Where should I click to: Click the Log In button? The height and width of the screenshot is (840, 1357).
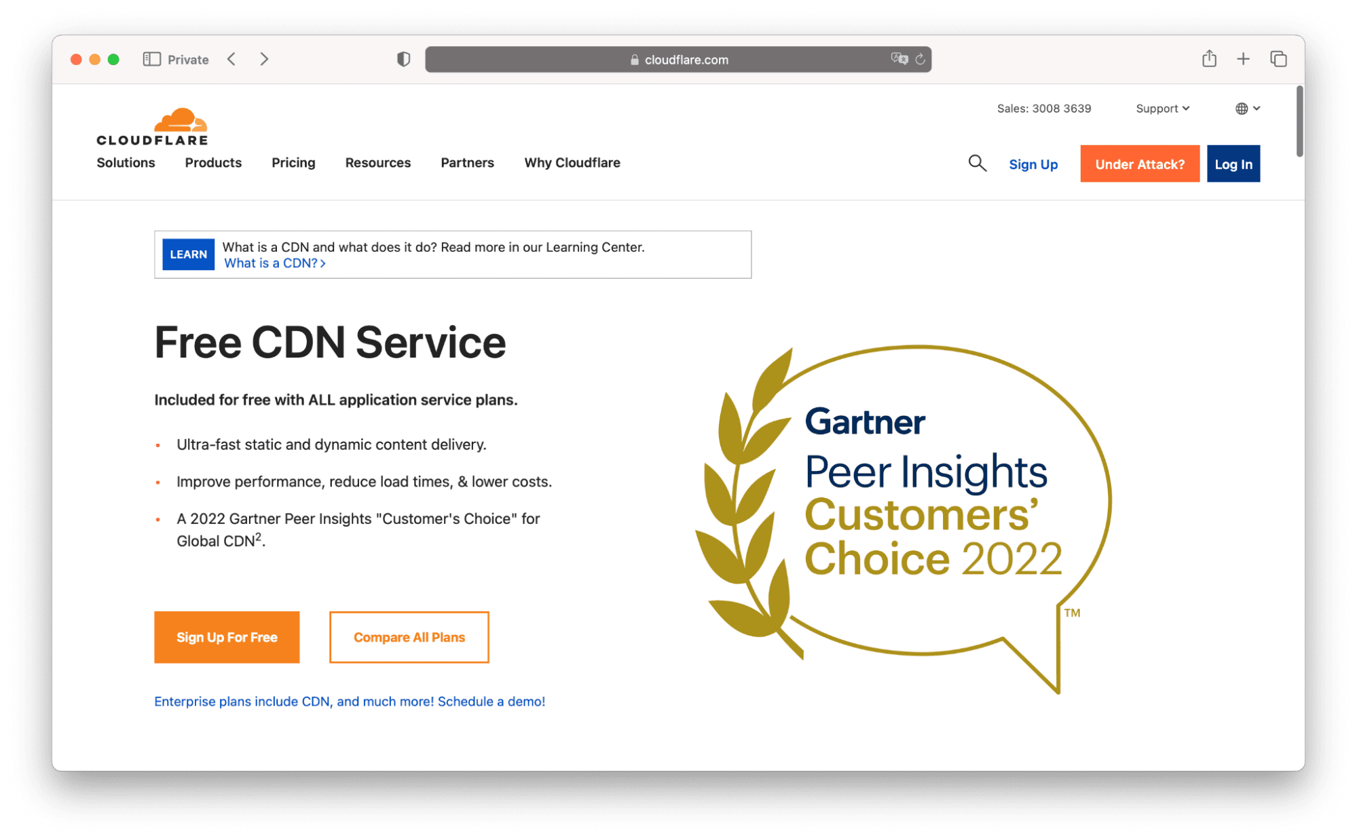click(1233, 164)
